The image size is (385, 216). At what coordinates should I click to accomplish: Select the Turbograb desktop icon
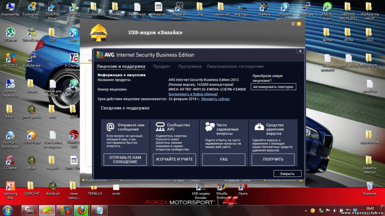click(31, 10)
